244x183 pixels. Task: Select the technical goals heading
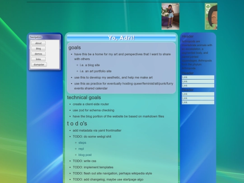pos(84,98)
